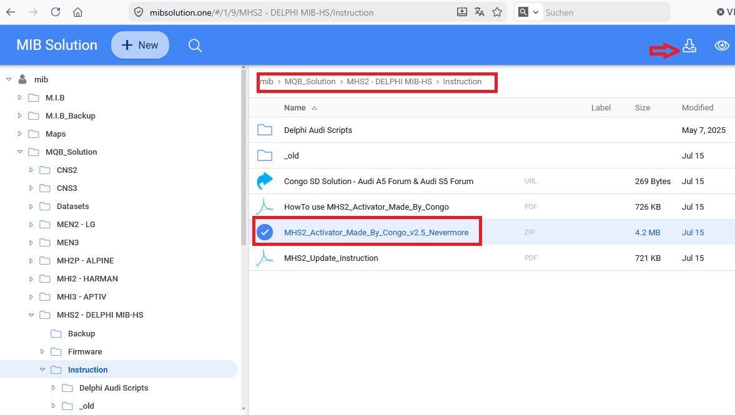Open Congo SD Solution URL entry
Viewport: 735px width, 415px height.
(x=378, y=181)
